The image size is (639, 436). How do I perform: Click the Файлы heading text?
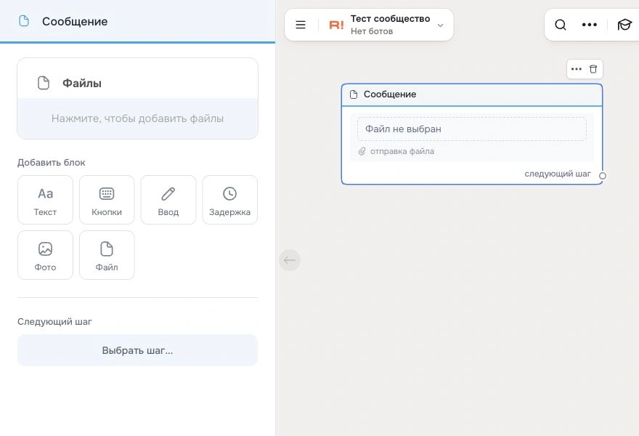[x=82, y=83]
